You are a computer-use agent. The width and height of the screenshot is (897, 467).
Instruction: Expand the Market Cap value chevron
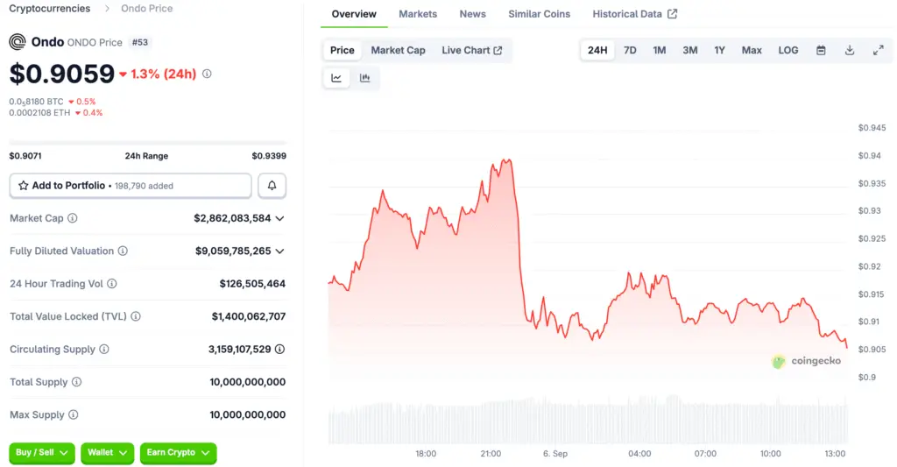point(279,219)
